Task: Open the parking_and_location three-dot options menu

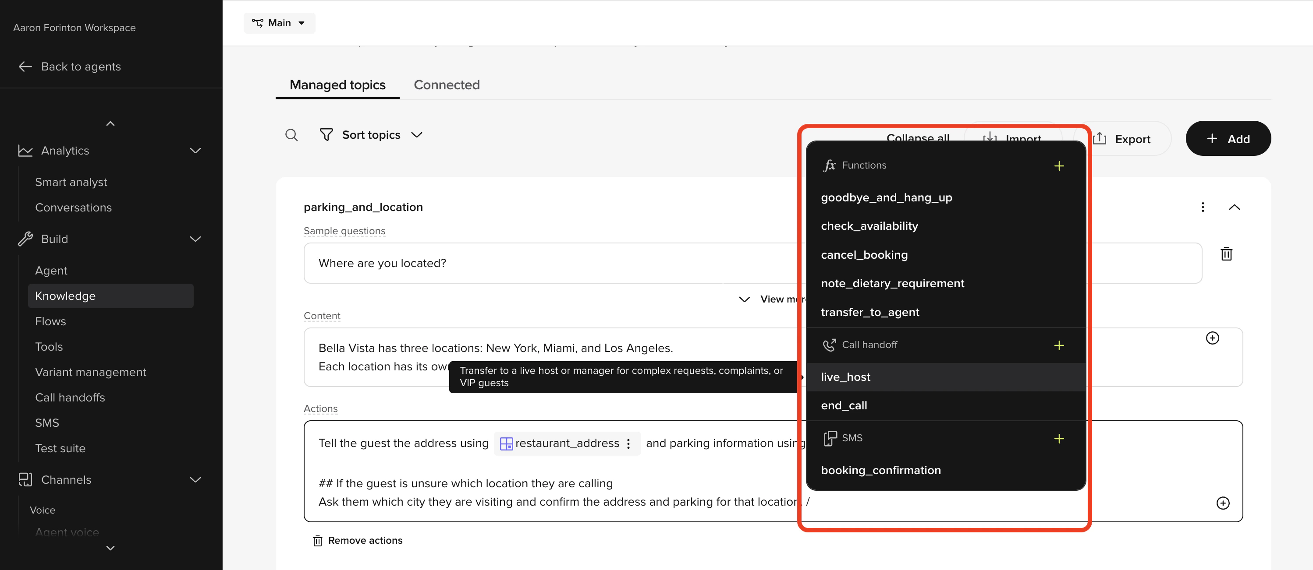Action: coord(1203,207)
